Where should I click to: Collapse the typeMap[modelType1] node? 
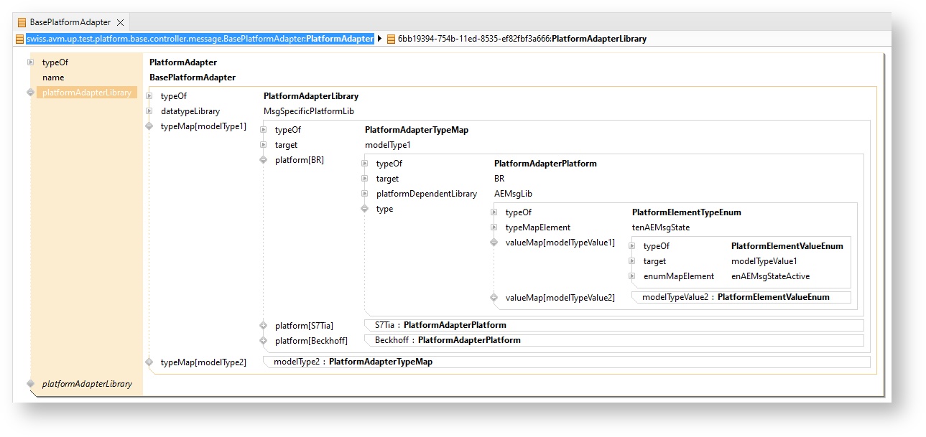(x=149, y=126)
